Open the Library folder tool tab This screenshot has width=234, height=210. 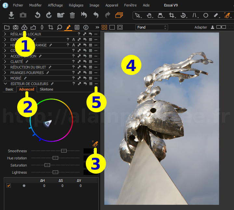pos(7,27)
